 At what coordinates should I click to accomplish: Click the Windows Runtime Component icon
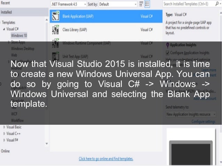click(x=56, y=43)
